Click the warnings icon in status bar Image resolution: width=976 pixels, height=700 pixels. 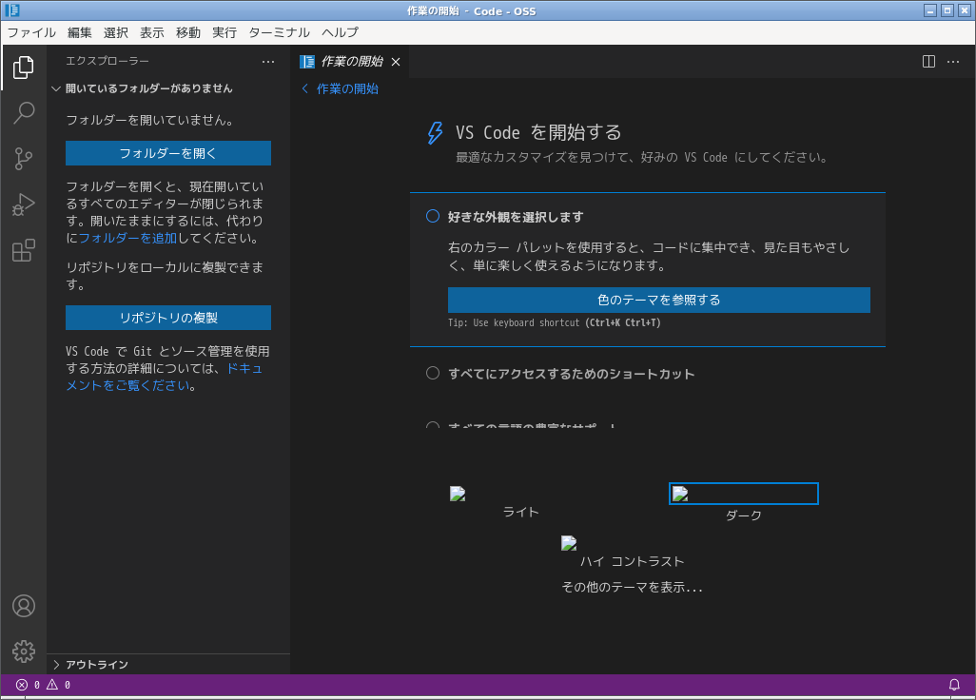(x=52, y=685)
